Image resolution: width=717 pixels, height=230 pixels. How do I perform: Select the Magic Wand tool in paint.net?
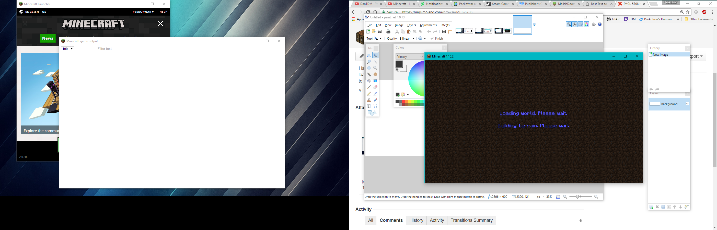point(369,75)
